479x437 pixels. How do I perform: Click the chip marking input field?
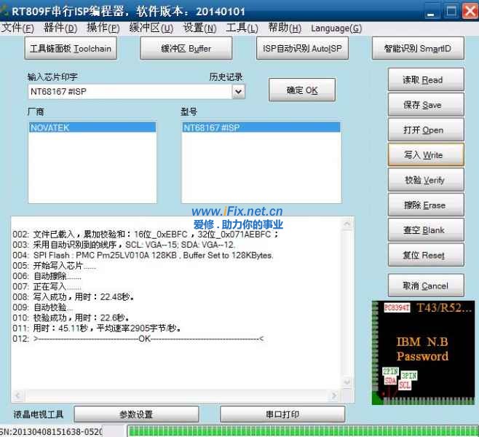tap(130, 92)
